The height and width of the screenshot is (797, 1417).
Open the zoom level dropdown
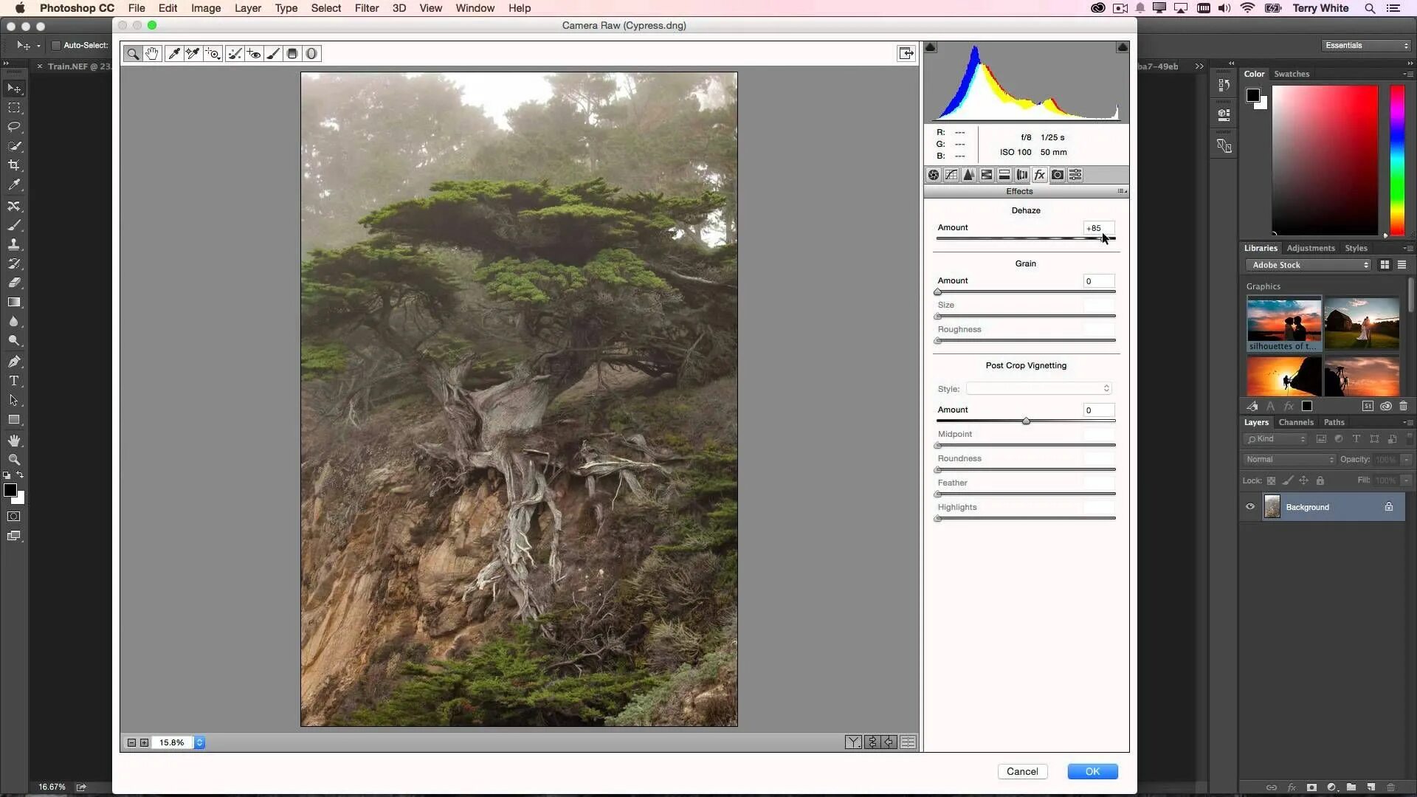pyautogui.click(x=199, y=742)
